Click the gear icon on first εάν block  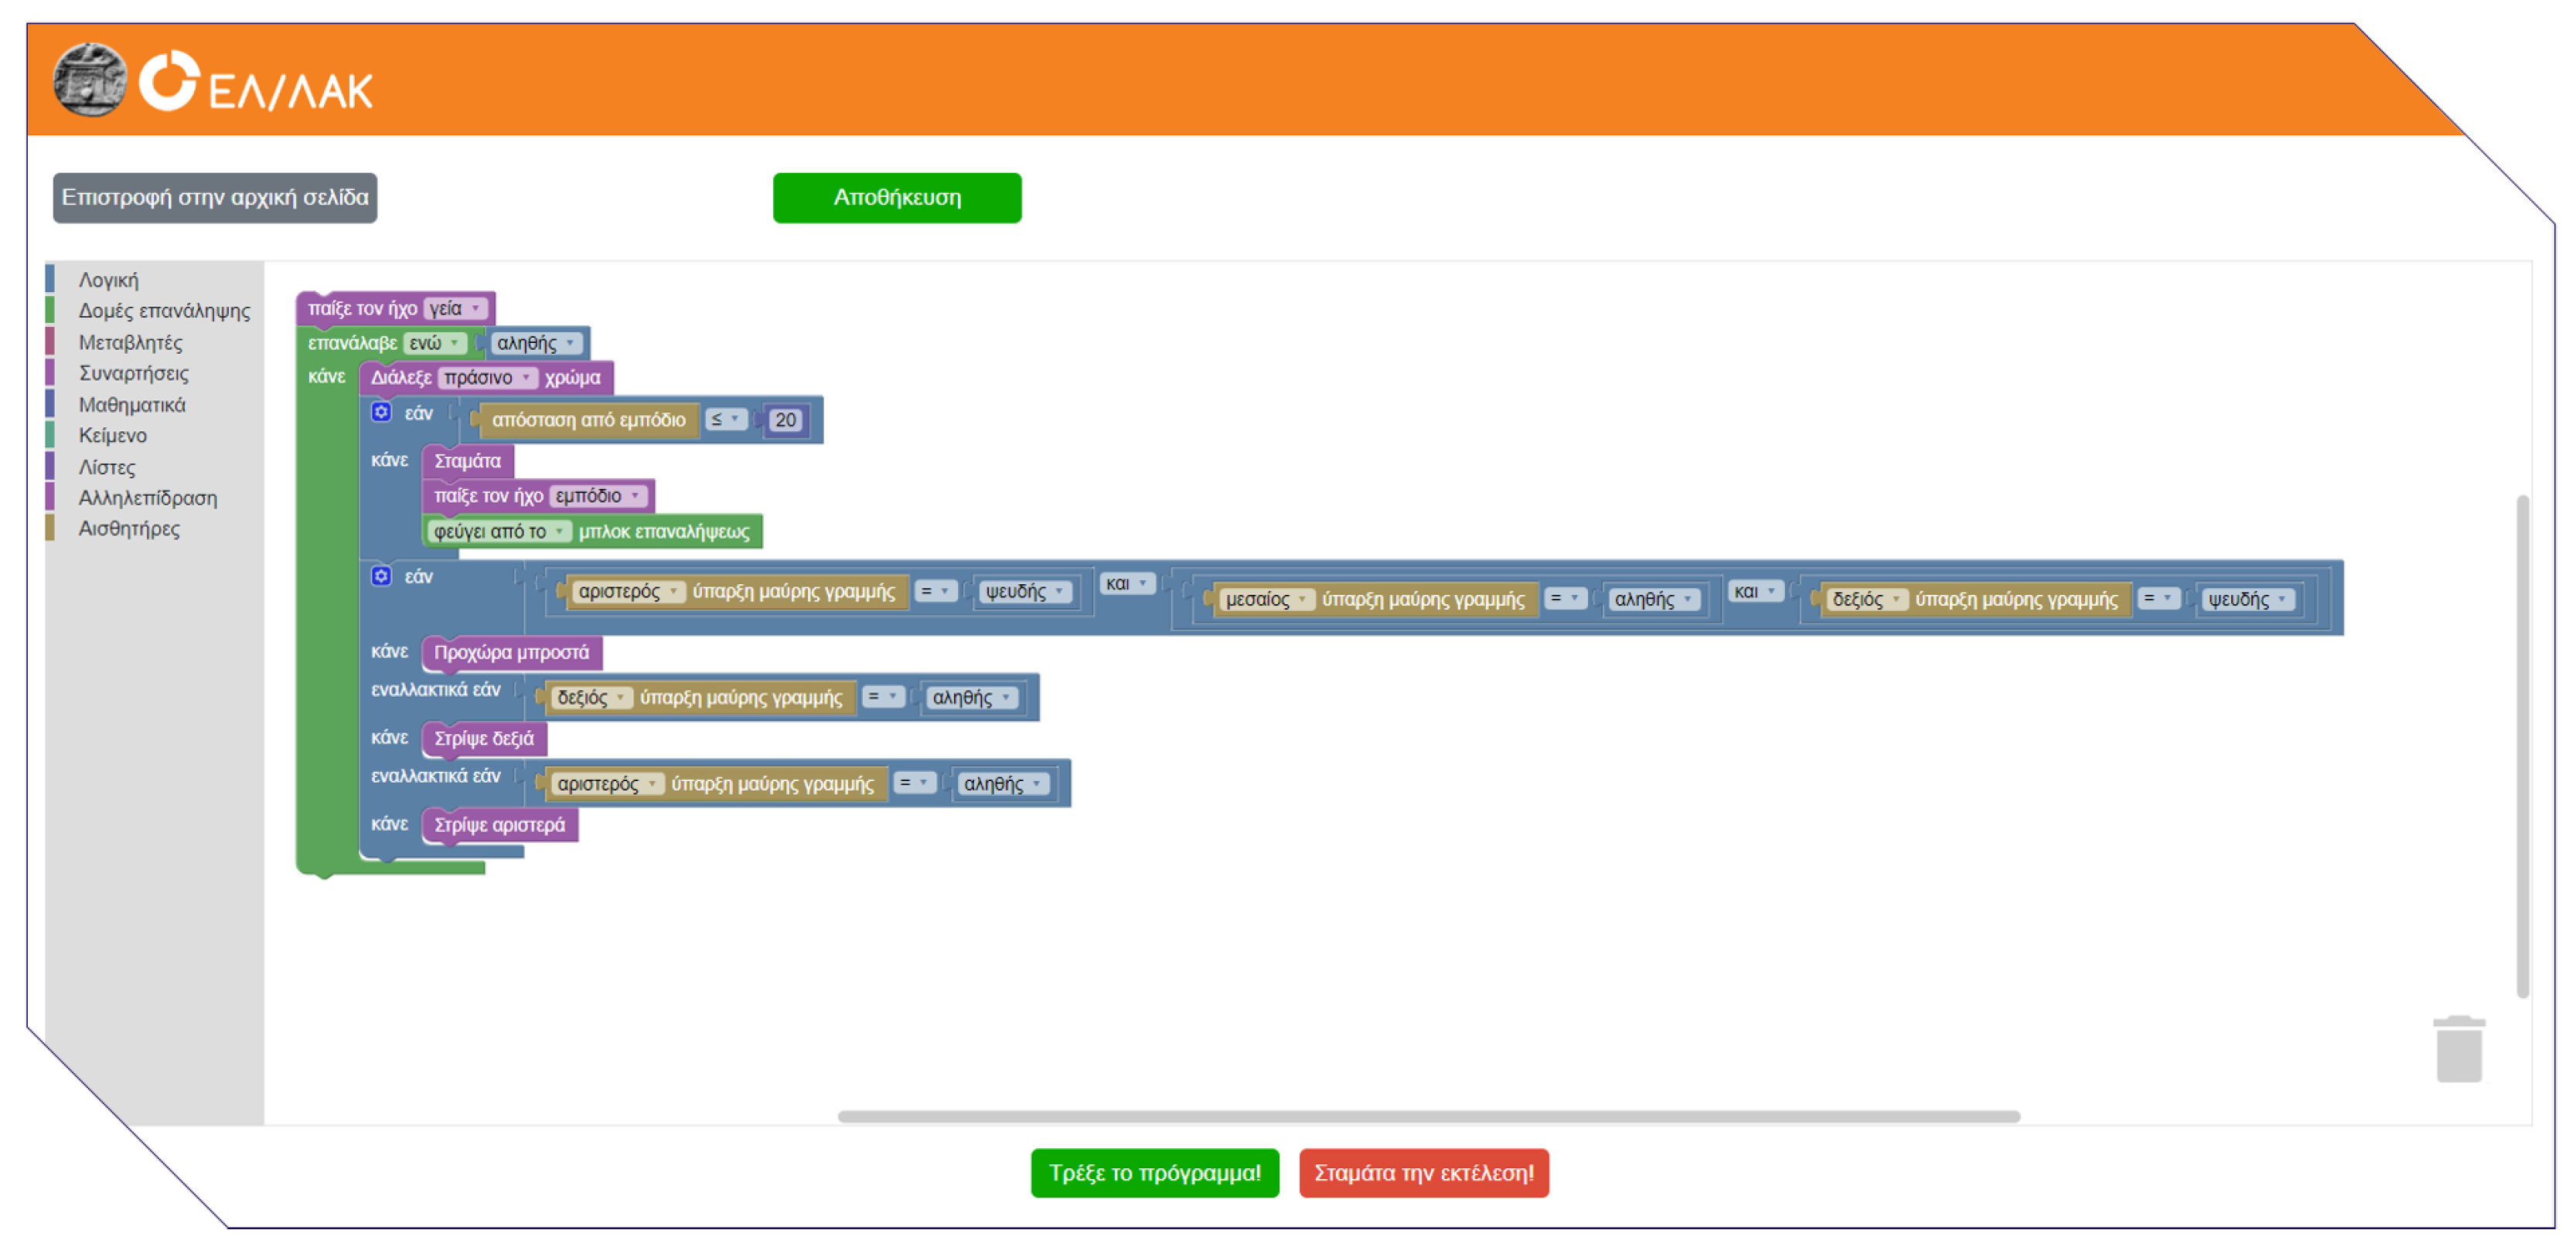click(x=381, y=412)
